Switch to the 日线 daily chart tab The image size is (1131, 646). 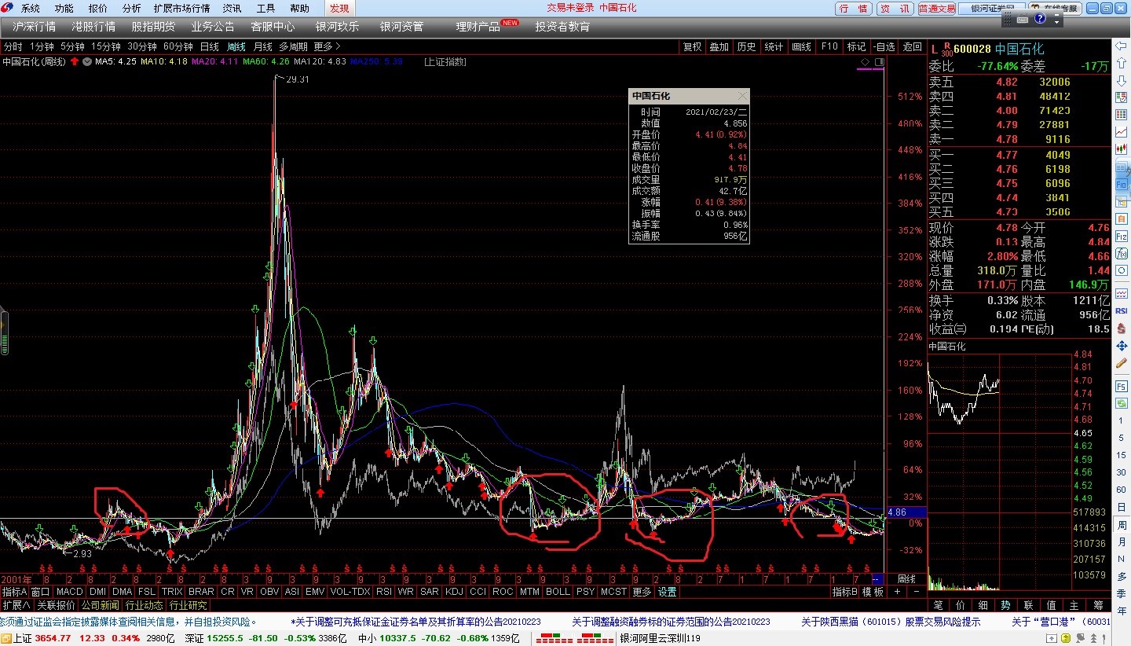(210, 46)
